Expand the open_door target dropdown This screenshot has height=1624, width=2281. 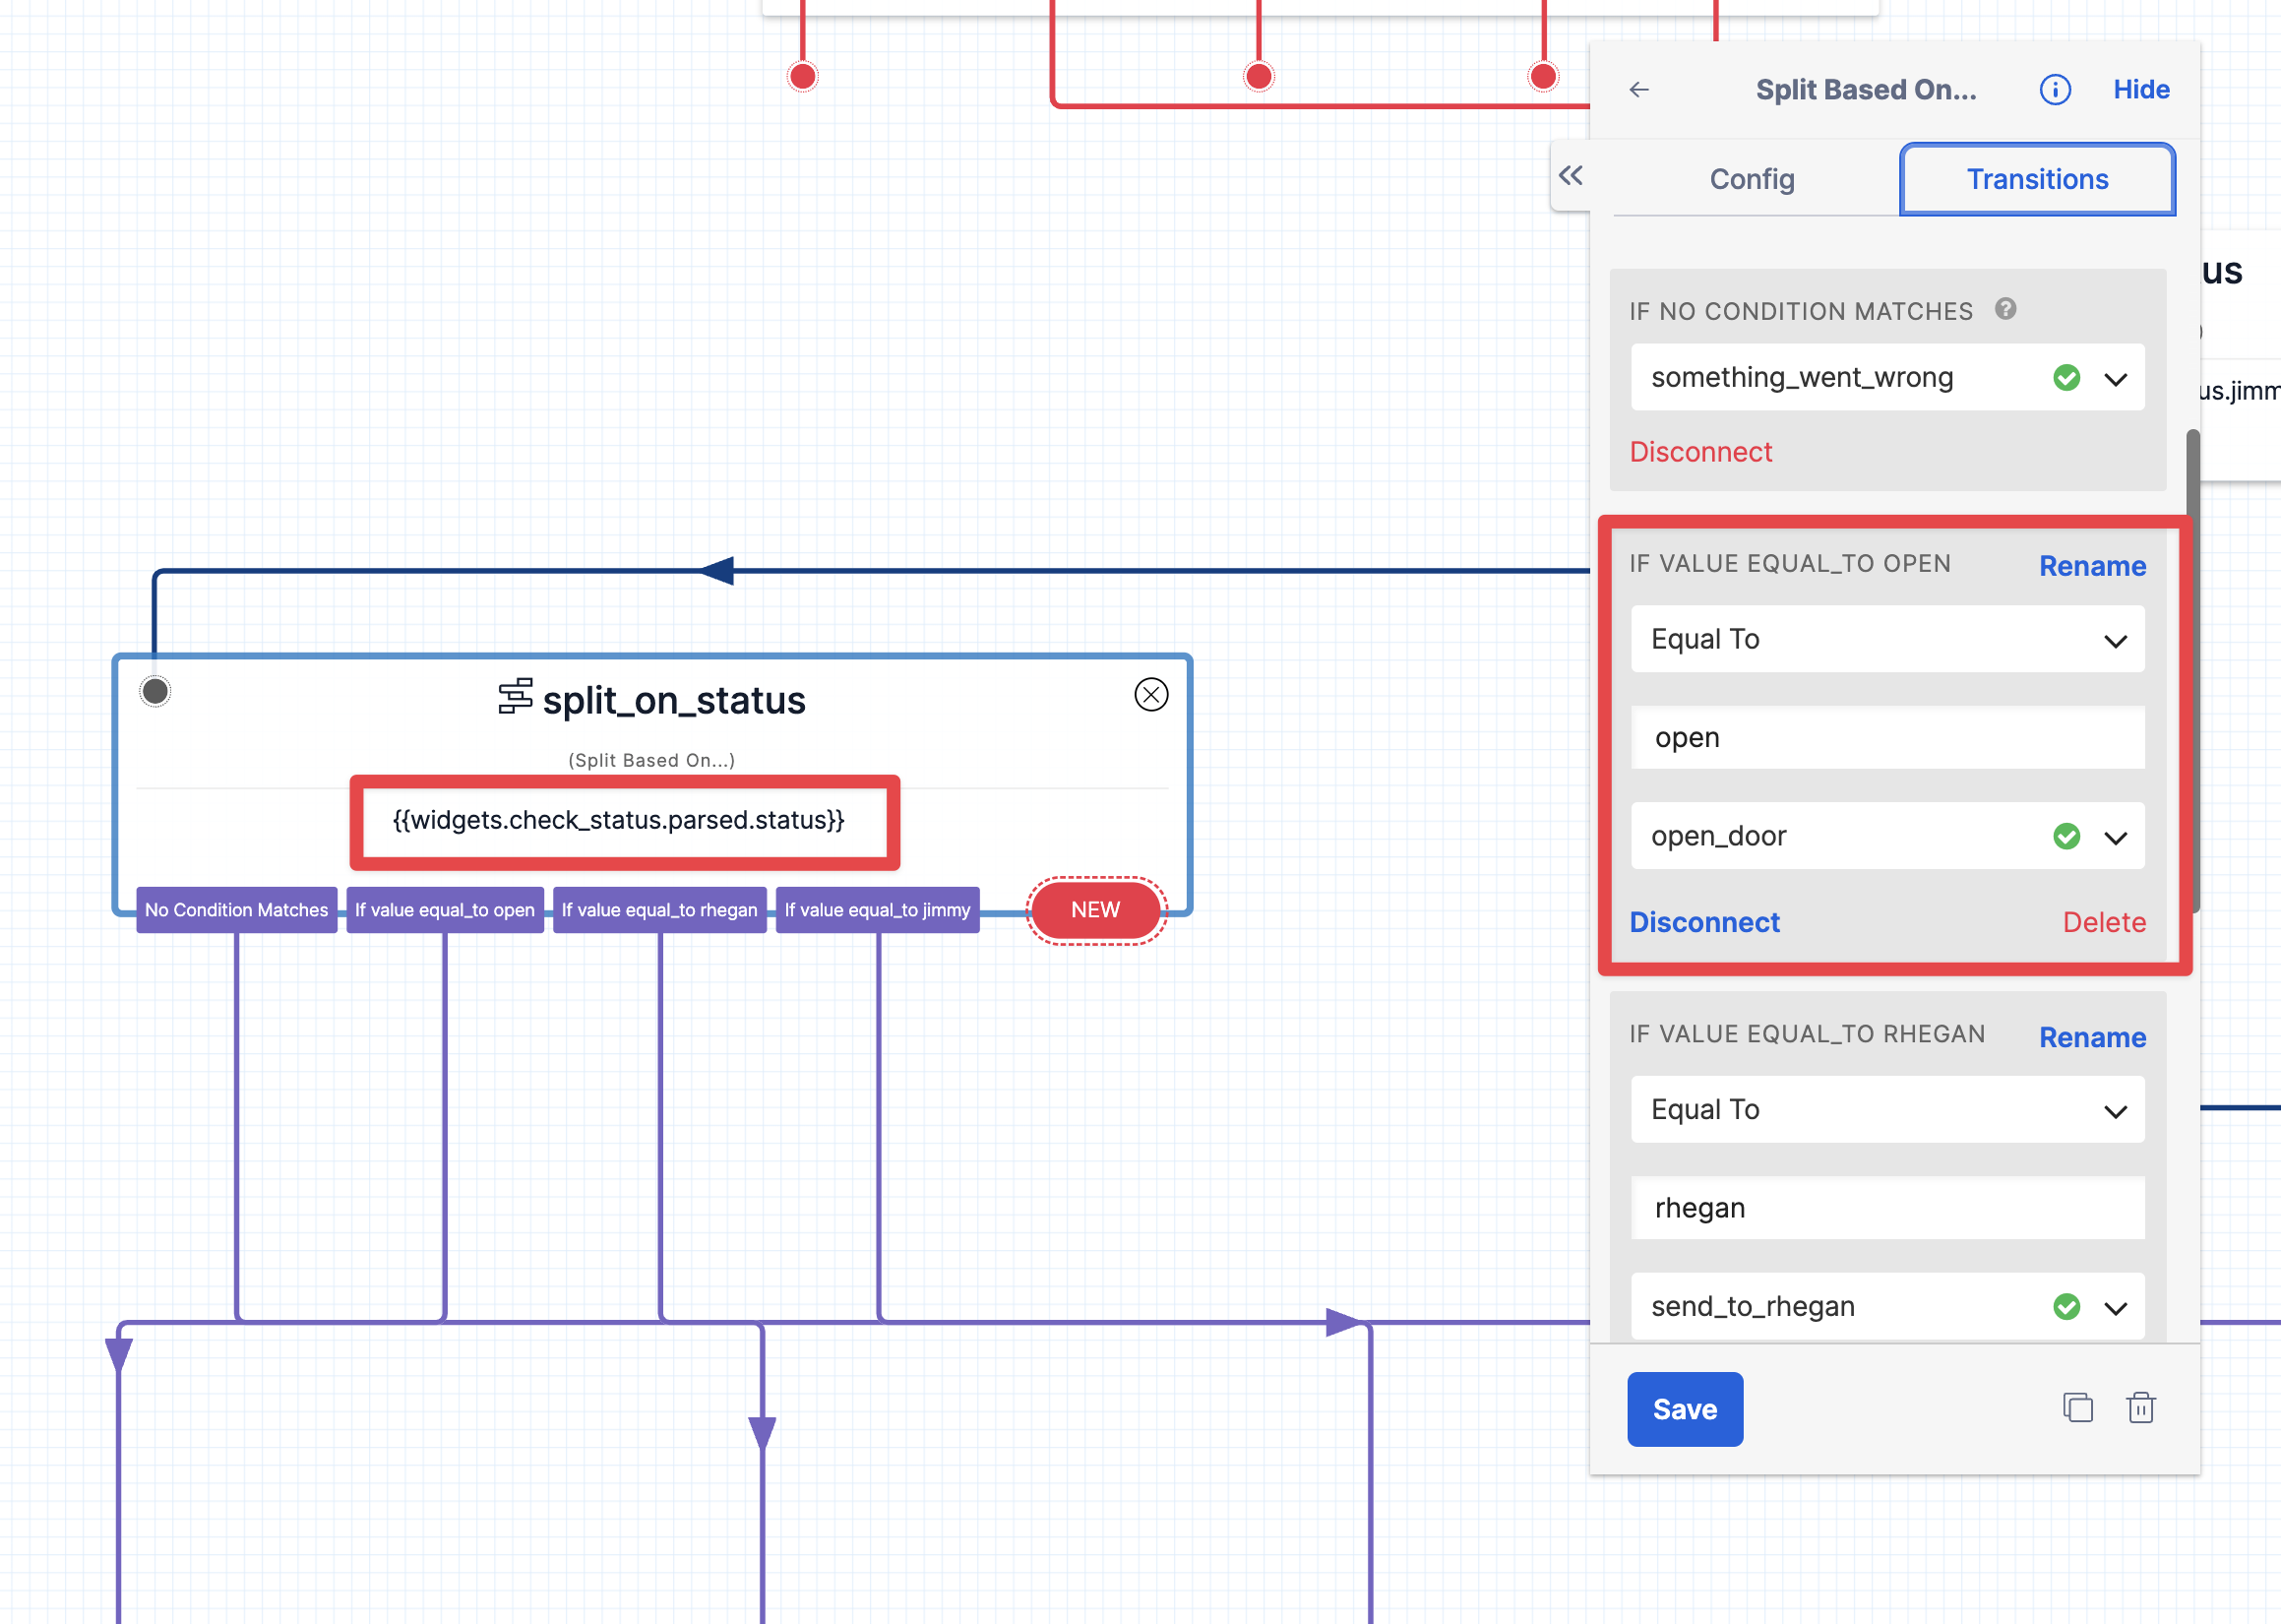(x=2115, y=837)
